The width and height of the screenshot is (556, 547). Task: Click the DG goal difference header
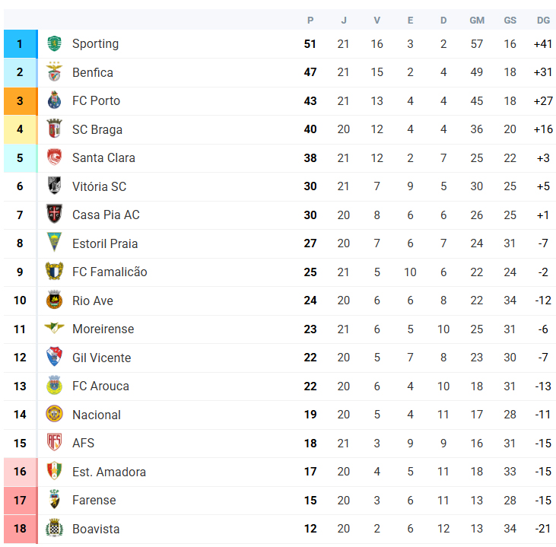(x=543, y=21)
